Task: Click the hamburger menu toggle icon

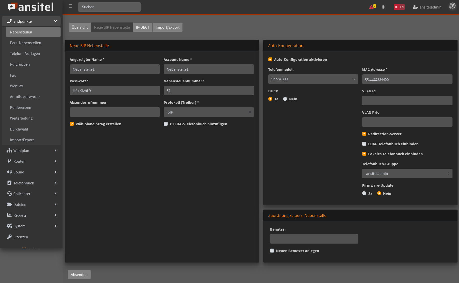Action: pyautogui.click(x=70, y=6)
